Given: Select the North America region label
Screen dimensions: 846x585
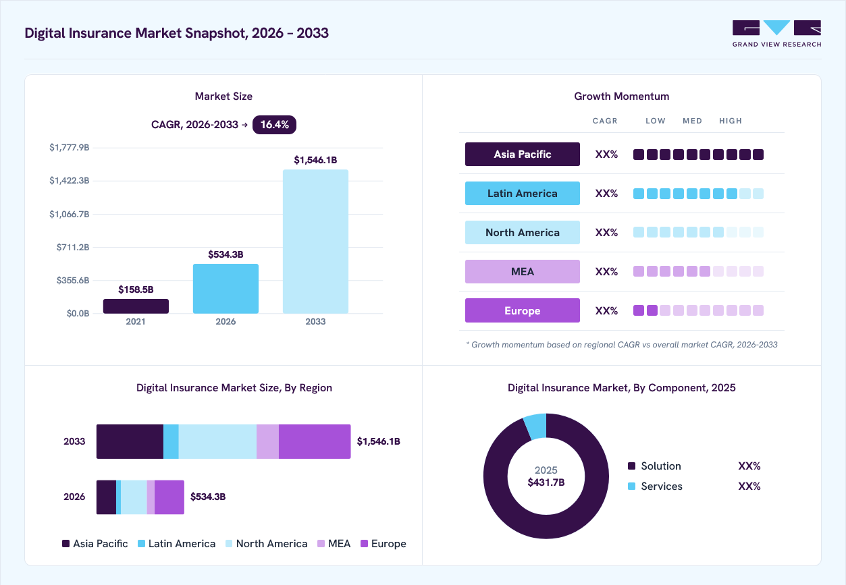Looking at the screenshot, I should (x=523, y=232).
